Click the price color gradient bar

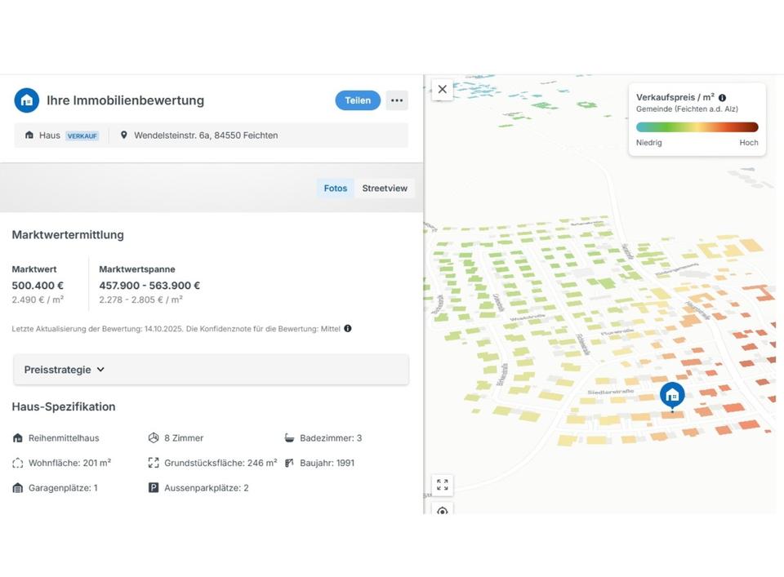pyautogui.click(x=697, y=127)
